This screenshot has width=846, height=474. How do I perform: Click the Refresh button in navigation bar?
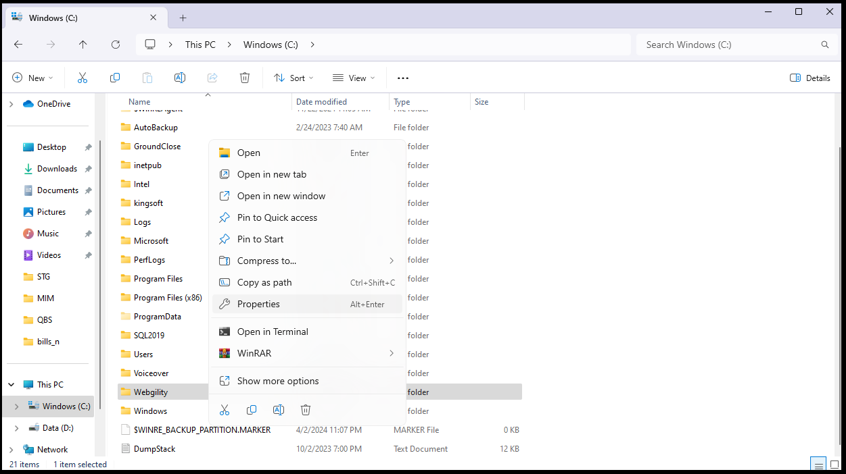pyautogui.click(x=116, y=45)
